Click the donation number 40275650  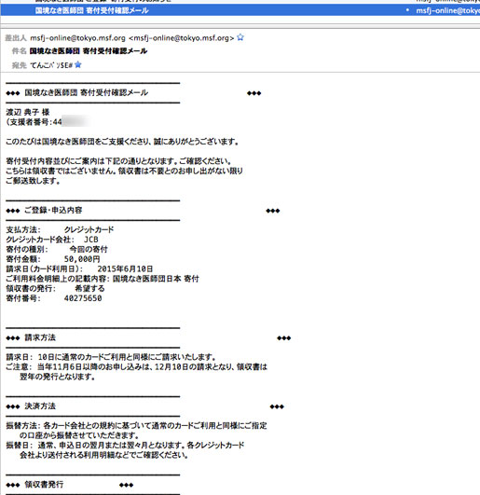click(x=83, y=298)
